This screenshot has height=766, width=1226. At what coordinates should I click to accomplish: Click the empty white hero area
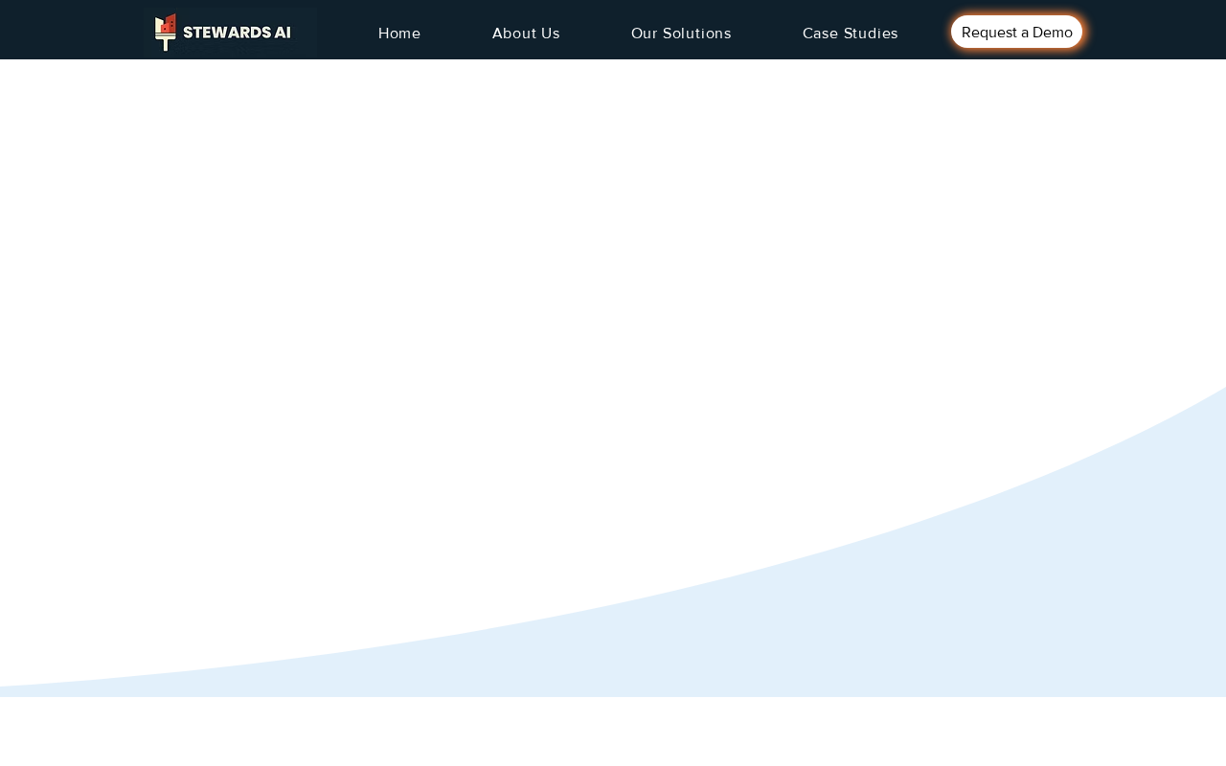(479, 287)
